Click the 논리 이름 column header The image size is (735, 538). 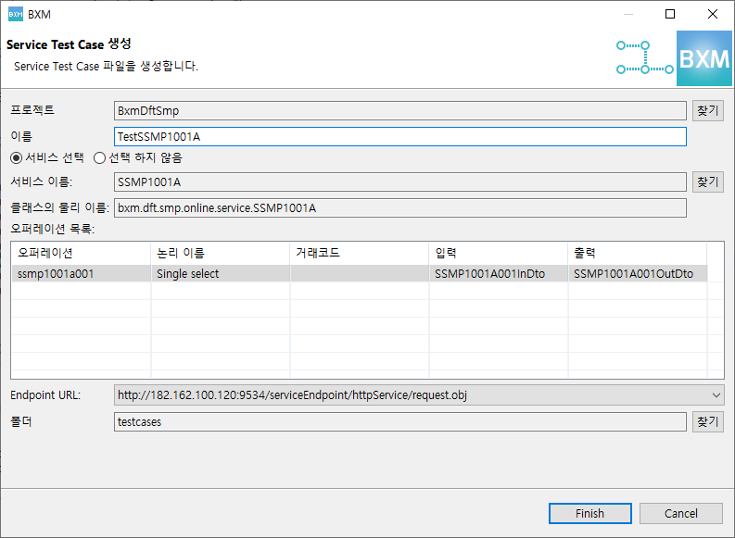[x=220, y=253]
